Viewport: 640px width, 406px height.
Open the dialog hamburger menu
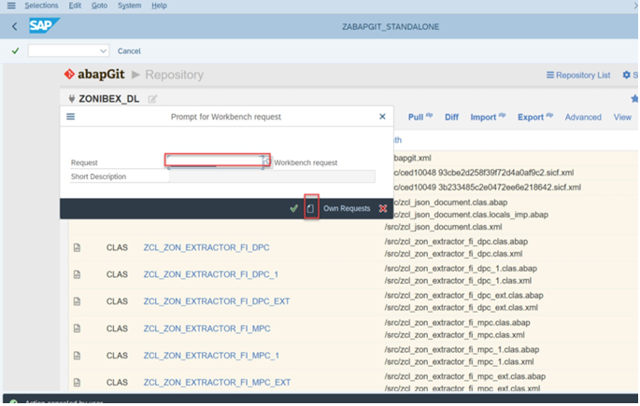[71, 117]
